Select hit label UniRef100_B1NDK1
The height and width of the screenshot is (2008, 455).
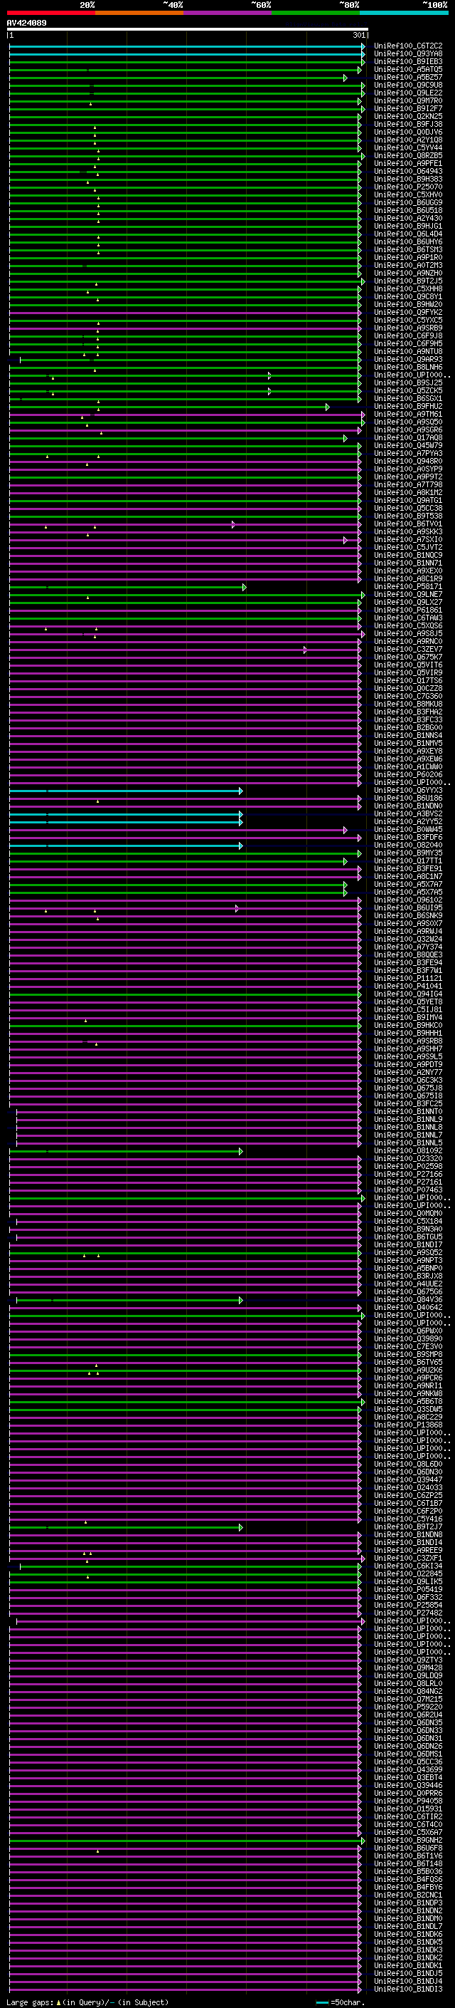pos(408,1966)
